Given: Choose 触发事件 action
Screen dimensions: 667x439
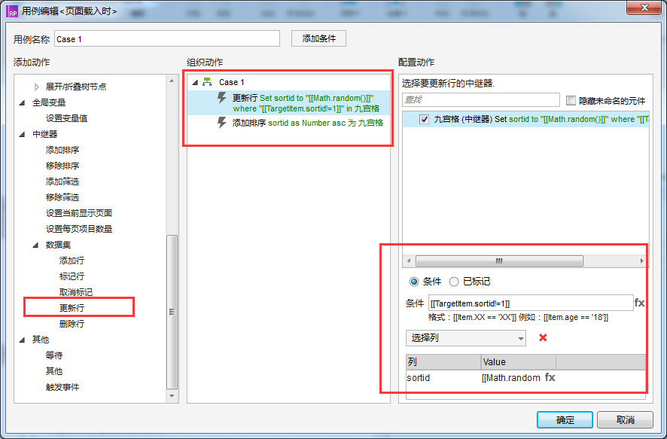Looking at the screenshot, I should (x=62, y=387).
